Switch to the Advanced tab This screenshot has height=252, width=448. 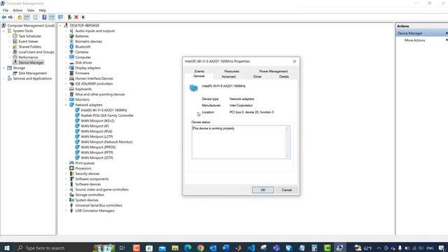[229, 76]
